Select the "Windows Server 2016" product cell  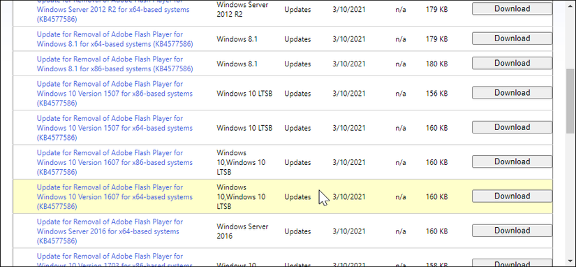[x=242, y=231]
